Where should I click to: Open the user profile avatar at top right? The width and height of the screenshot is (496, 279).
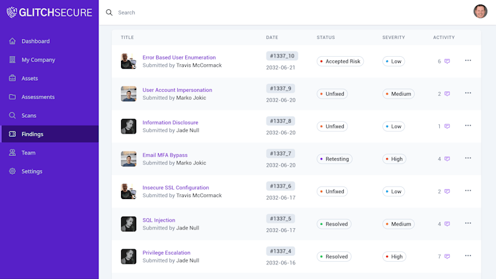coord(480,11)
